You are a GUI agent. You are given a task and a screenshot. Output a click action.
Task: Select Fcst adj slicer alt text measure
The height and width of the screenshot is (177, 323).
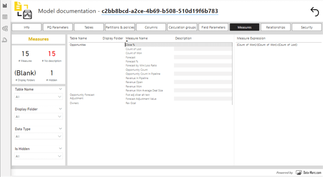(137, 95)
